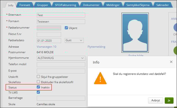Enable Skjul fra gruppelister checkbox

point(39,77)
